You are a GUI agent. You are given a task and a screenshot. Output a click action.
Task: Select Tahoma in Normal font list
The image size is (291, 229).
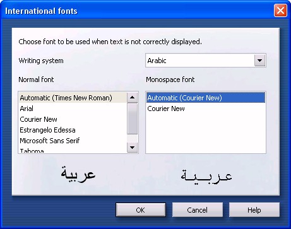click(x=73, y=150)
